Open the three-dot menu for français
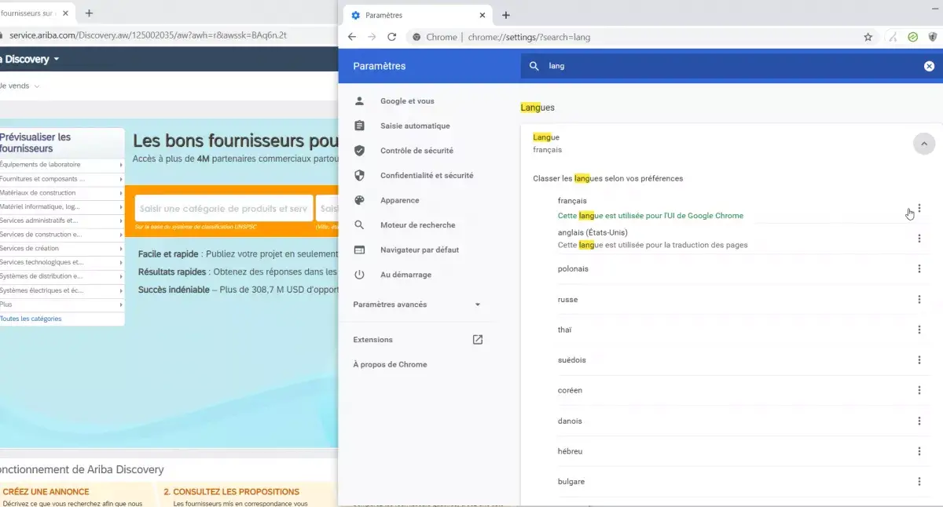Image resolution: width=943 pixels, height=507 pixels. (919, 209)
